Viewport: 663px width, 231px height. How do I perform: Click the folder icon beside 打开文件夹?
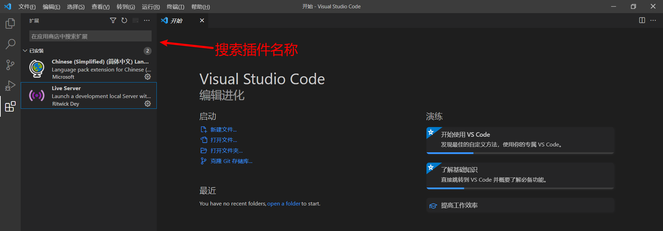click(204, 151)
